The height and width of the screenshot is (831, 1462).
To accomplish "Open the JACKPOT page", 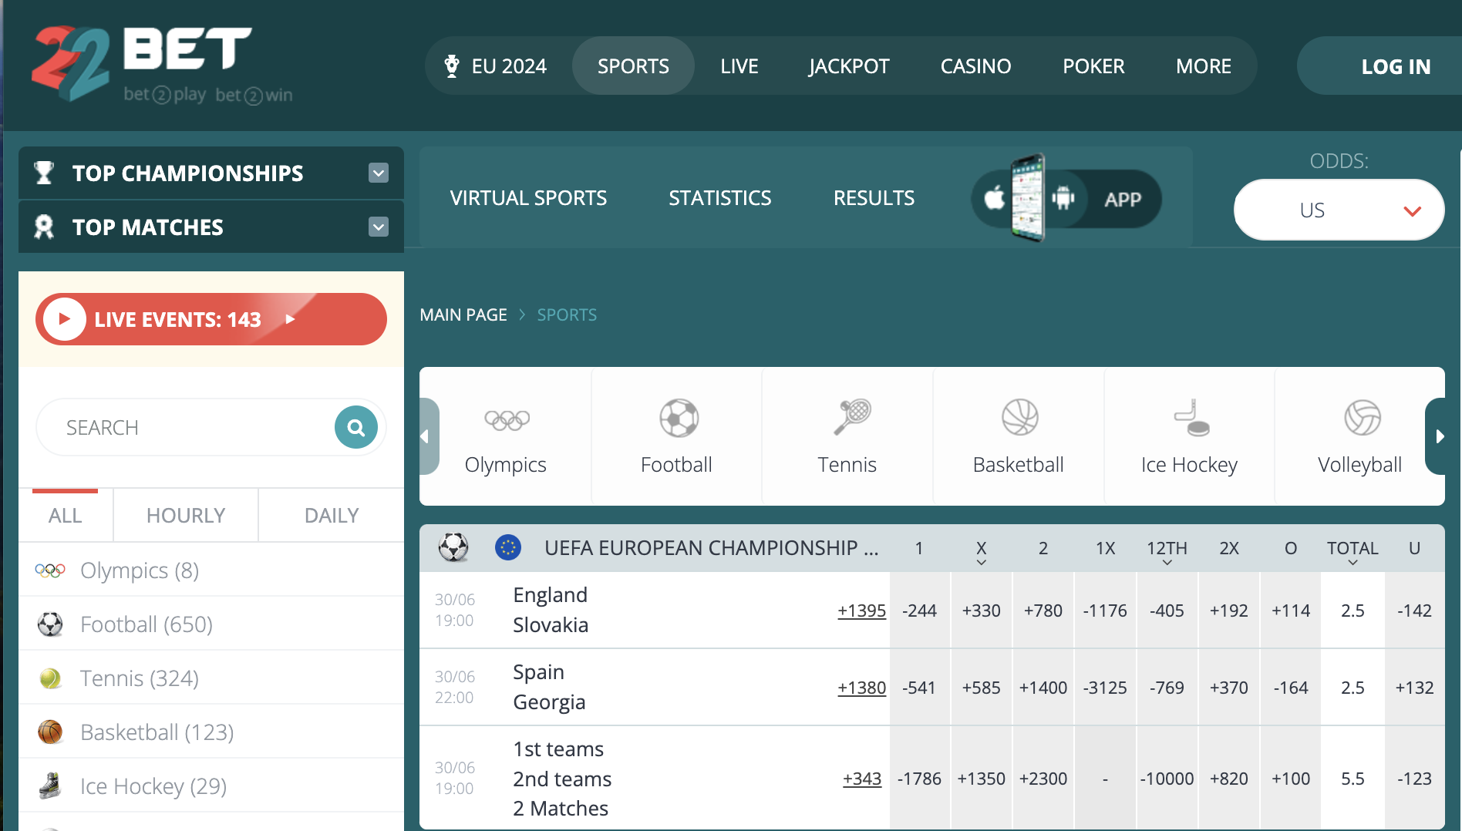I will (849, 66).
